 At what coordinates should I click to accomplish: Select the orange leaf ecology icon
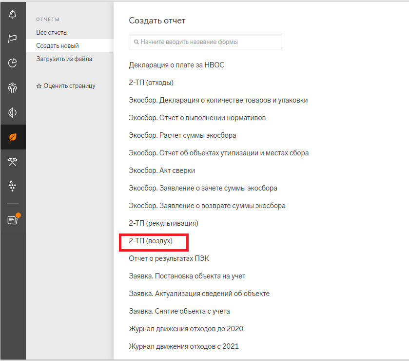tap(13, 137)
